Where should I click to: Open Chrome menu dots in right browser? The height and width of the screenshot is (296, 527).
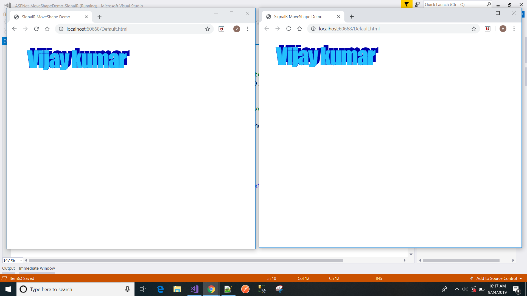514,29
